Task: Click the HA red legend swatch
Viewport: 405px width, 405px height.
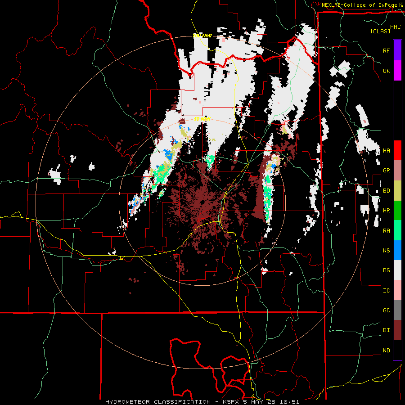Action: click(397, 150)
